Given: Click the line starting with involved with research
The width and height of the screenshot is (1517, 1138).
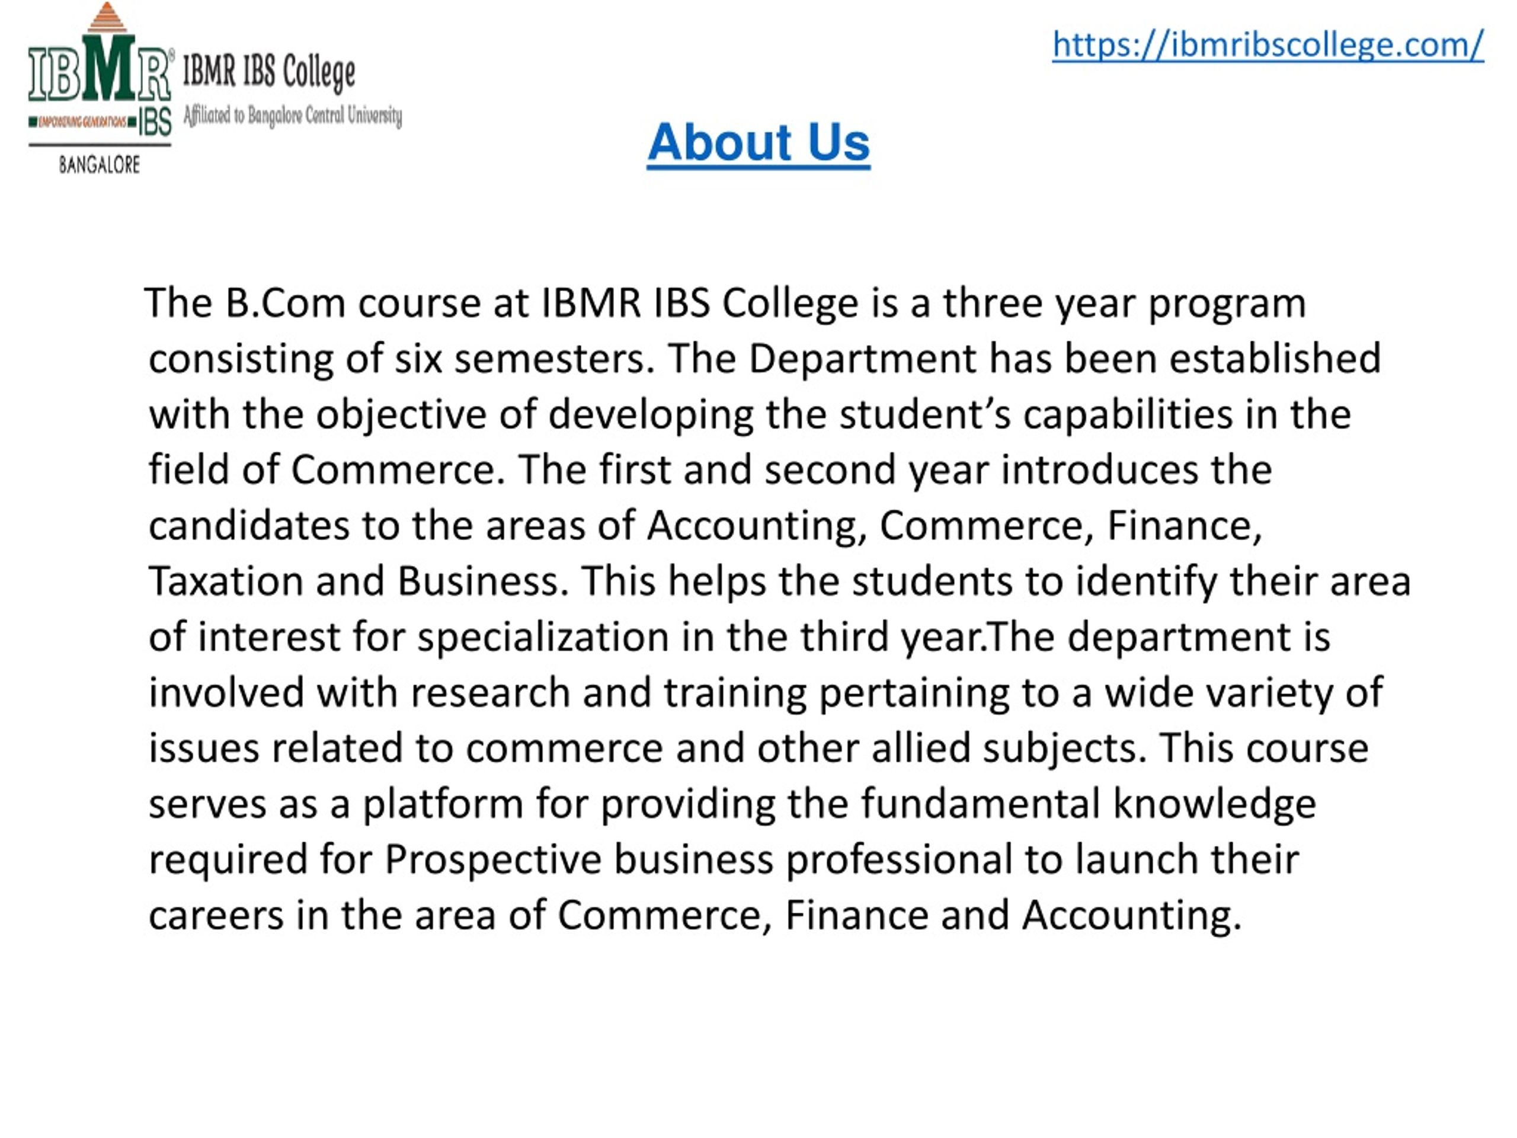Looking at the screenshot, I should (x=766, y=693).
